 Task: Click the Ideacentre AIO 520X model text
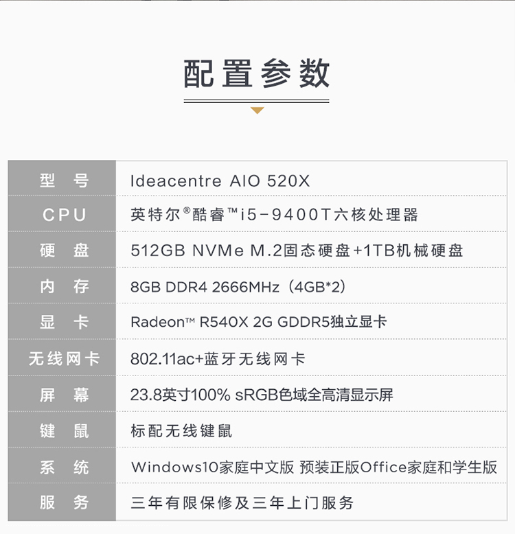click(220, 181)
